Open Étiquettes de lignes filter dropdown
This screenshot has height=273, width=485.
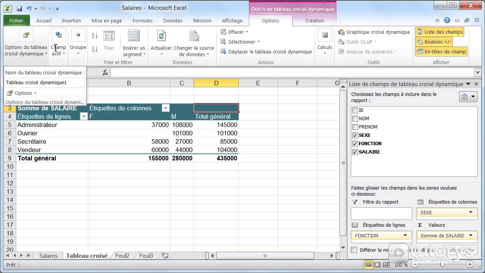click(84, 117)
